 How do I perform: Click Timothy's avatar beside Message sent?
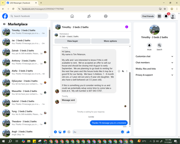(57, 102)
